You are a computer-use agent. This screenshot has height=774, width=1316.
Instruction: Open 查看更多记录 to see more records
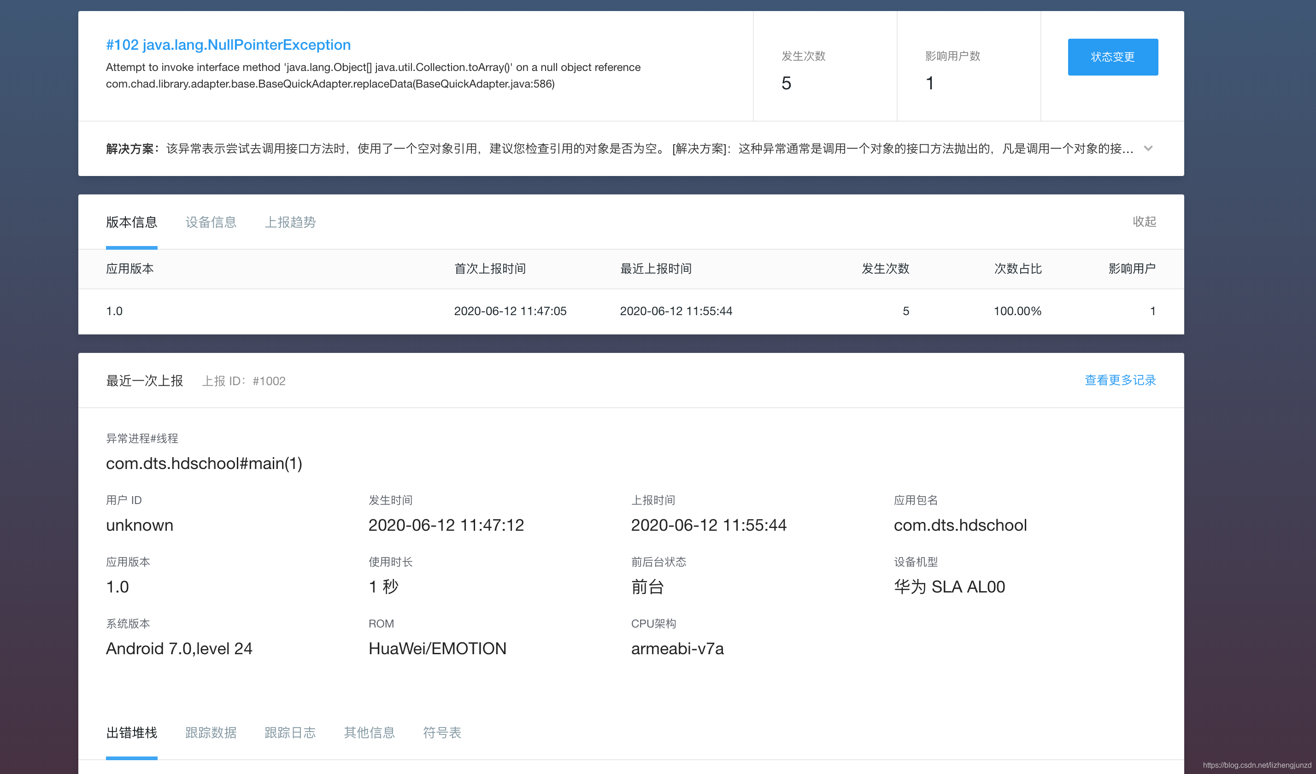[x=1120, y=380]
